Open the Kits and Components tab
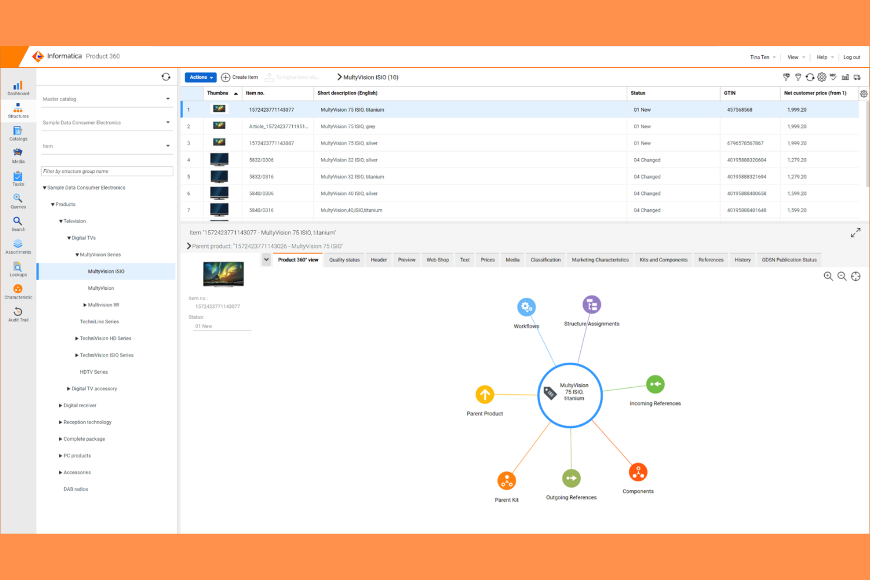 point(663,260)
